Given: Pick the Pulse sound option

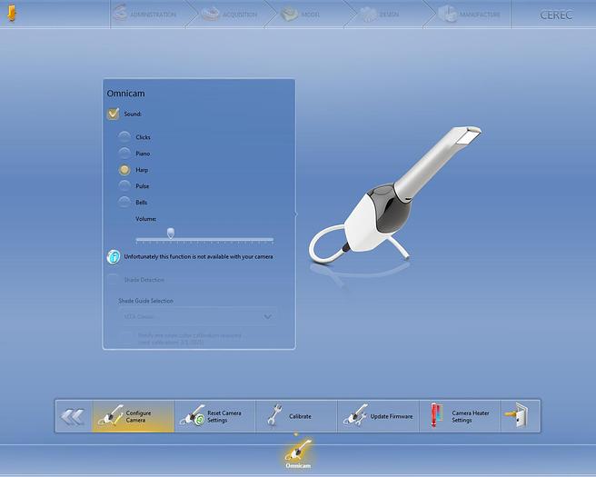Looking at the screenshot, I should (x=124, y=186).
